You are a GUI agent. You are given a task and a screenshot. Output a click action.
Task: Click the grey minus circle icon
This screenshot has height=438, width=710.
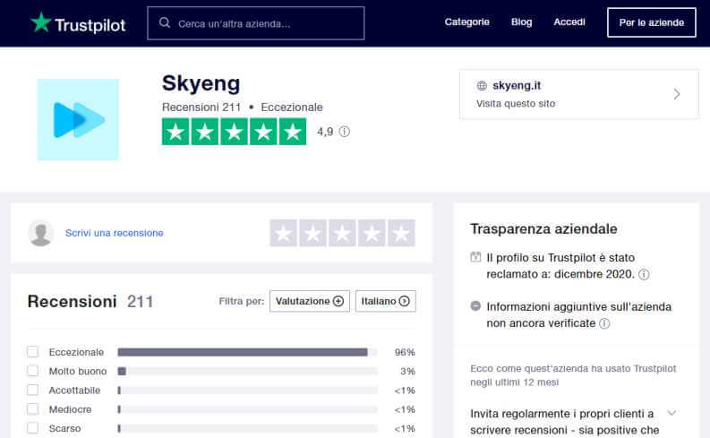475,306
